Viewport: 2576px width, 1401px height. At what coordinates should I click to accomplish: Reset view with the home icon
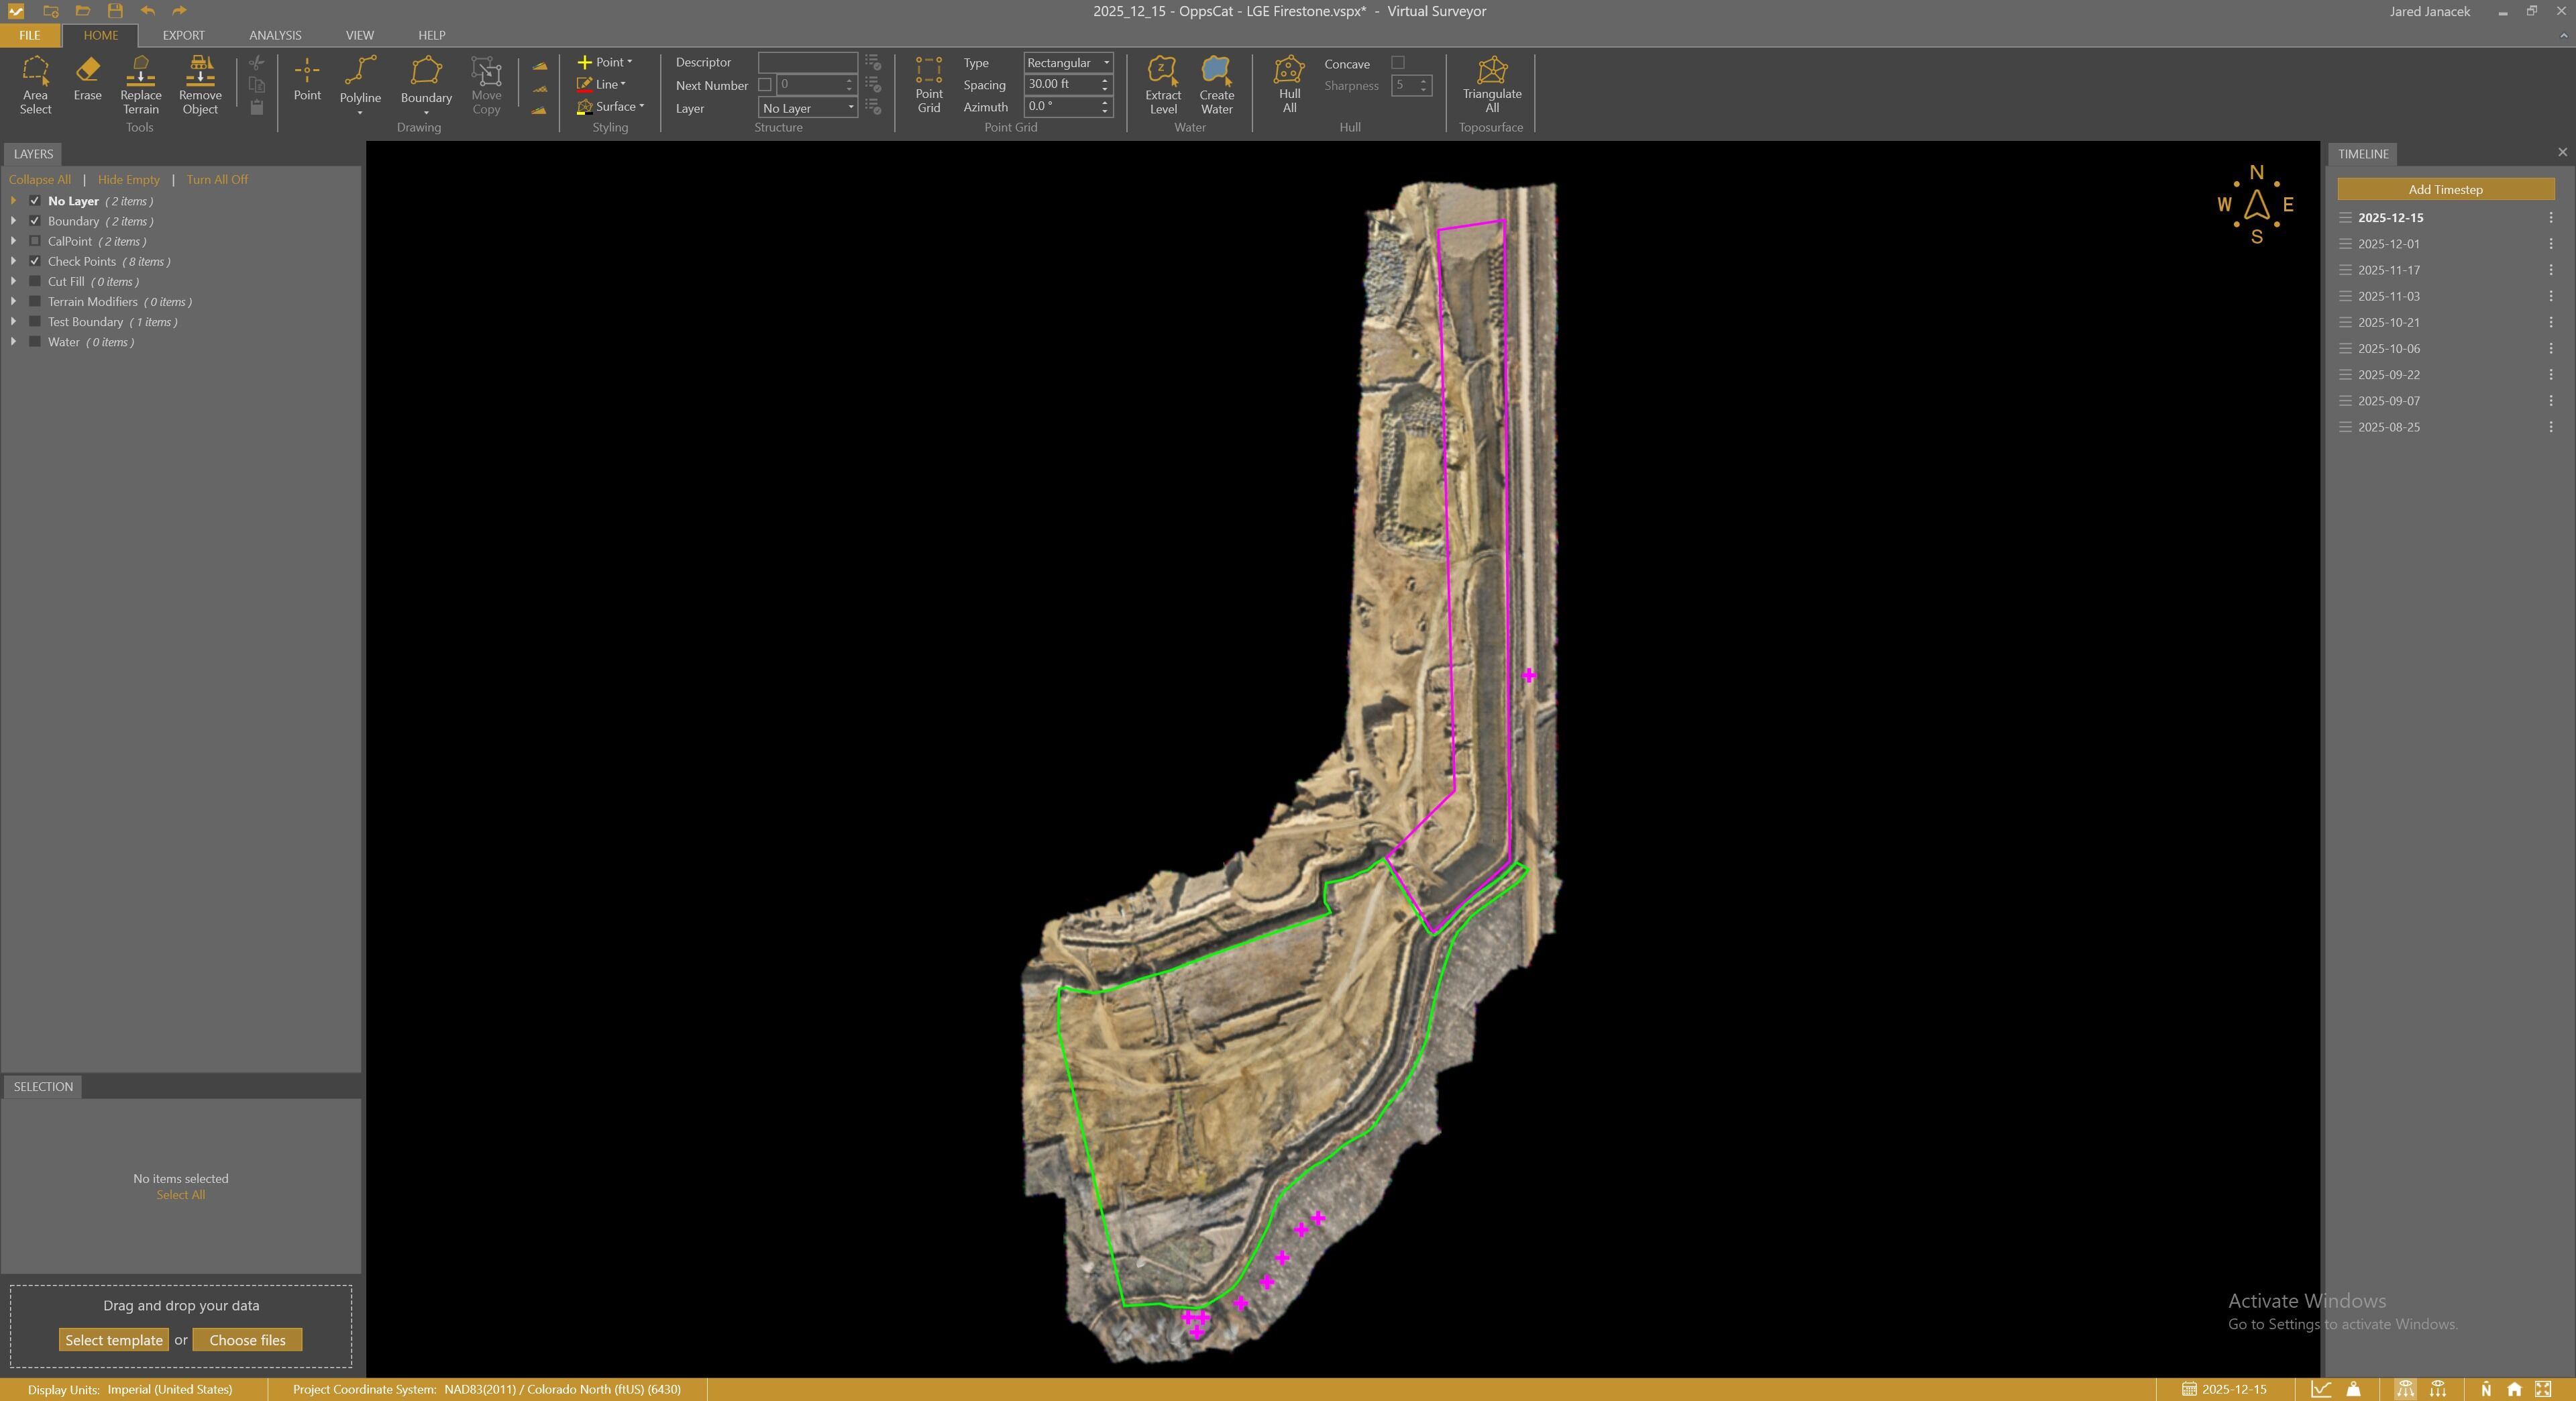click(2514, 1389)
